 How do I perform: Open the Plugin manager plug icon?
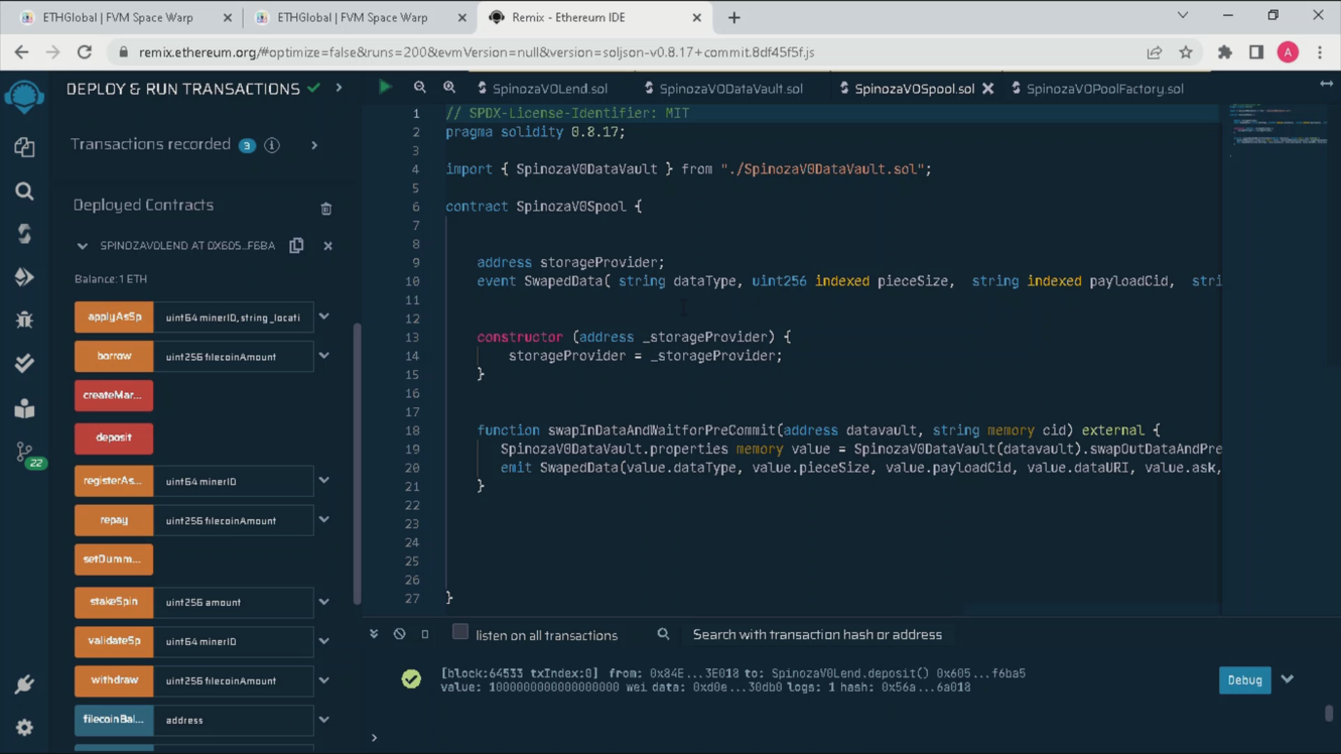click(x=24, y=684)
